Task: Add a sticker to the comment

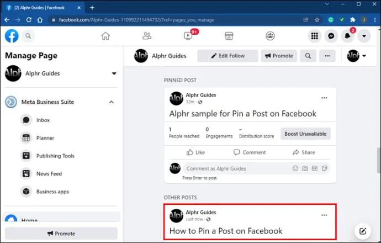Action: (324, 168)
